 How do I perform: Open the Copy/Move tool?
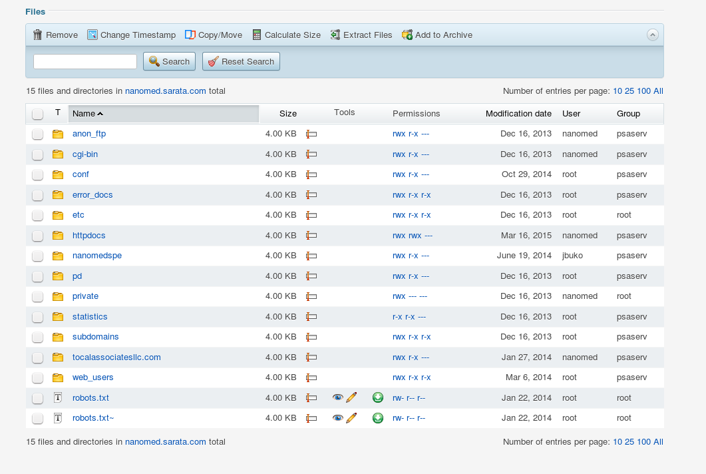click(x=190, y=35)
